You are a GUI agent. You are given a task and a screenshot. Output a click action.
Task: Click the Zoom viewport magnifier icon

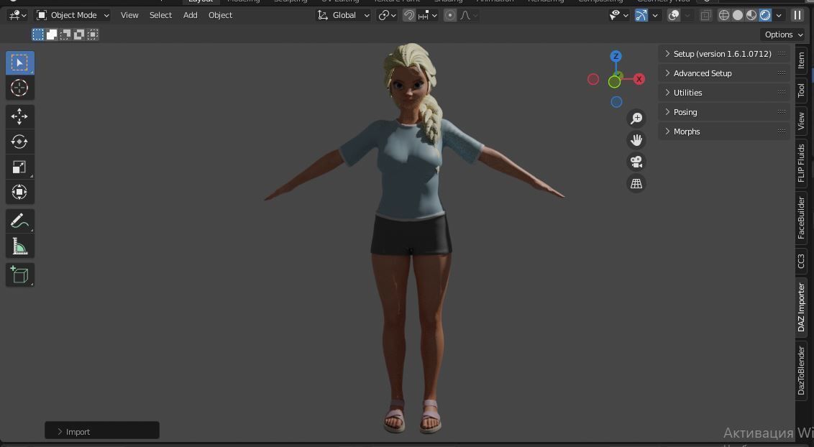point(636,119)
